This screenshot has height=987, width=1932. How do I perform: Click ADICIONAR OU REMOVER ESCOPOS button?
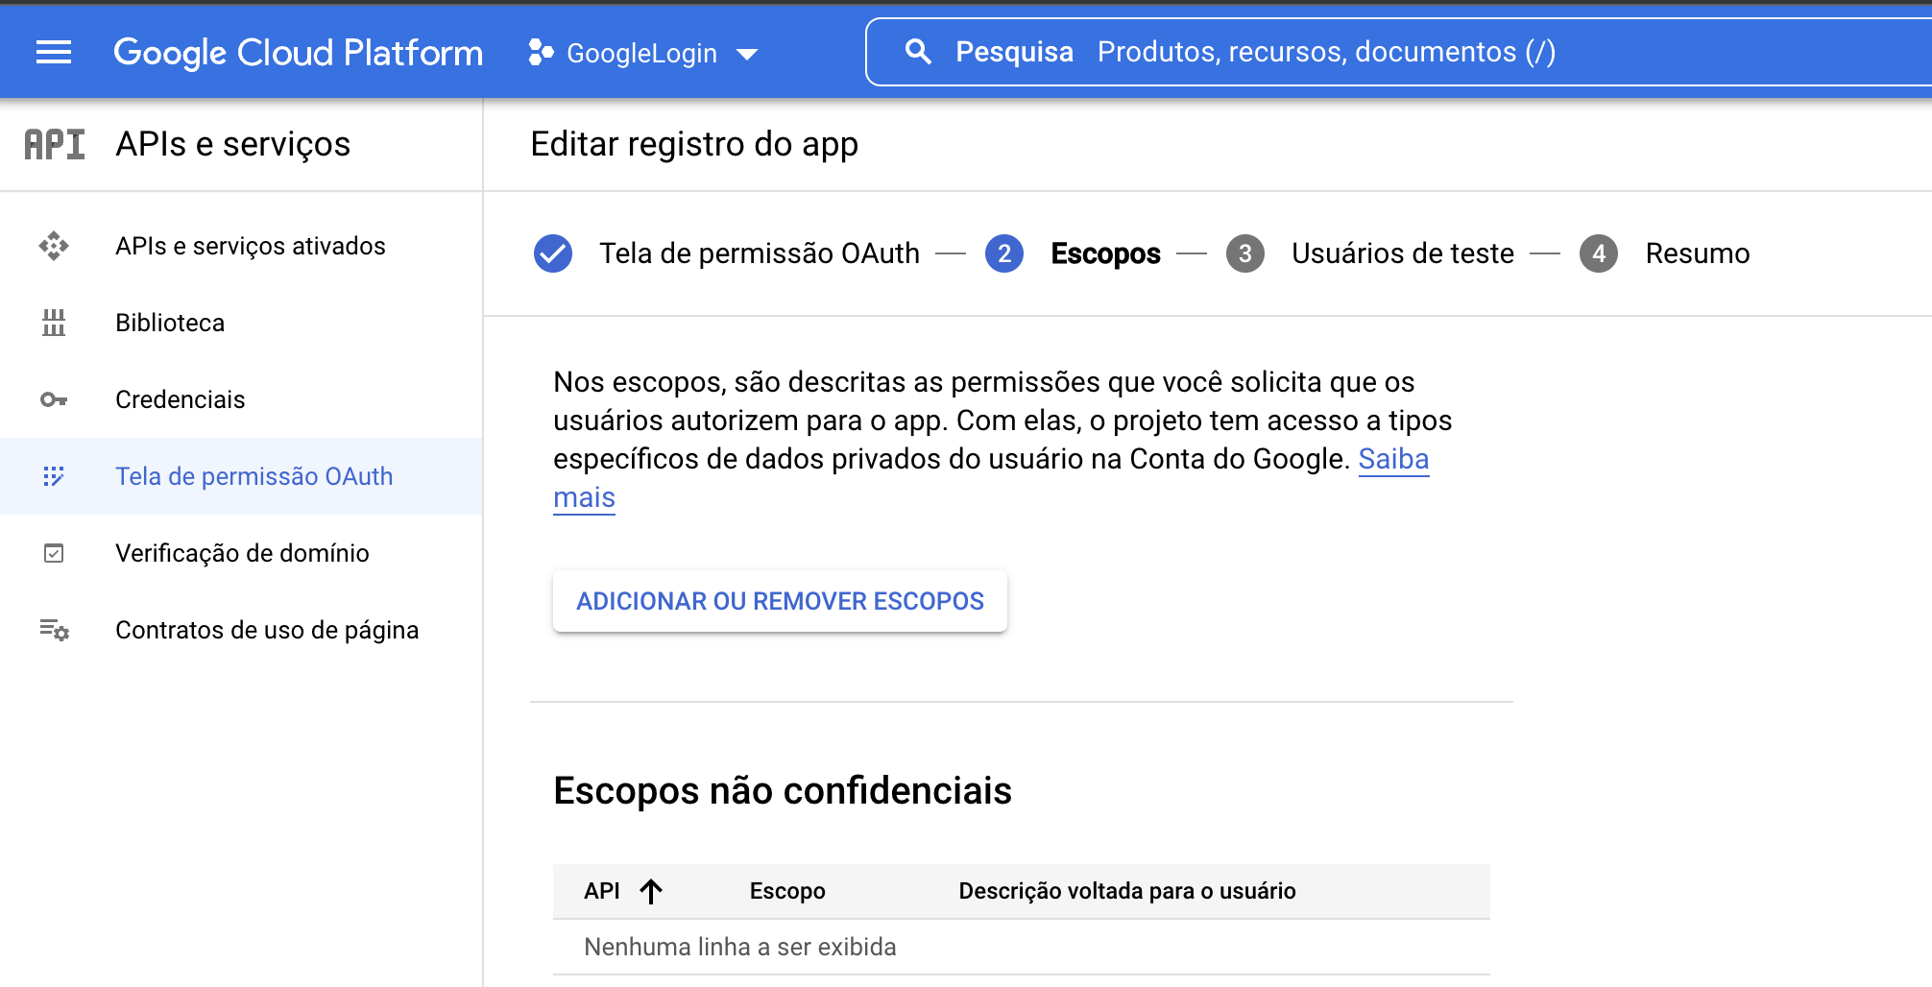[780, 601]
